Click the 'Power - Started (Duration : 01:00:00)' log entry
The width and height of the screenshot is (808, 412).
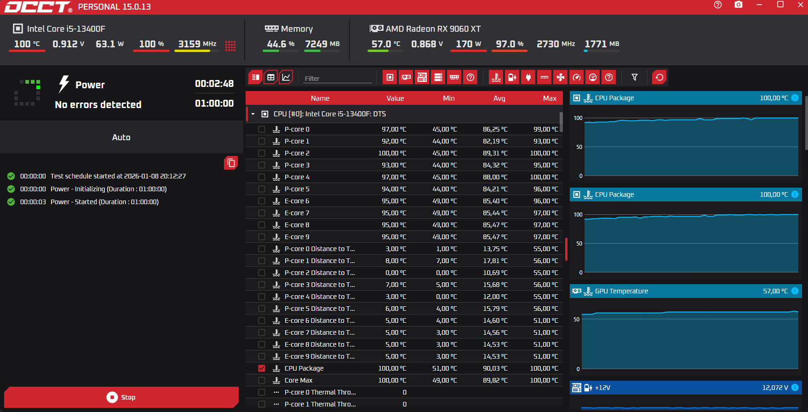(104, 202)
